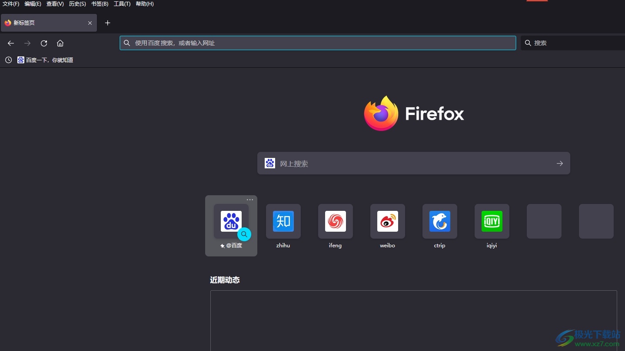Click the forward navigation arrow
This screenshot has height=351, width=625.
[27, 43]
